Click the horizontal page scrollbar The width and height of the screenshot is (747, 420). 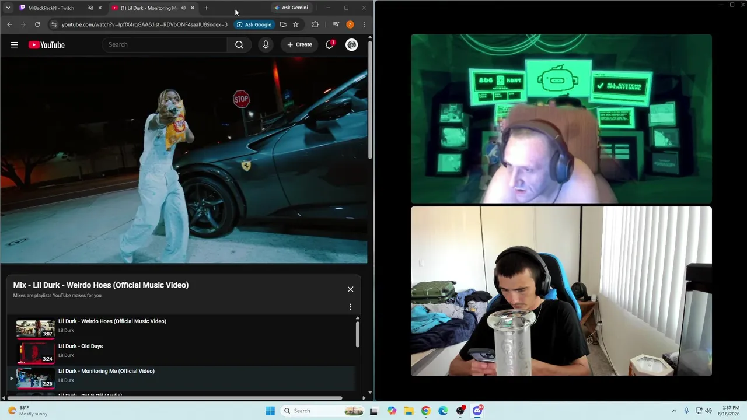[x=175, y=398]
